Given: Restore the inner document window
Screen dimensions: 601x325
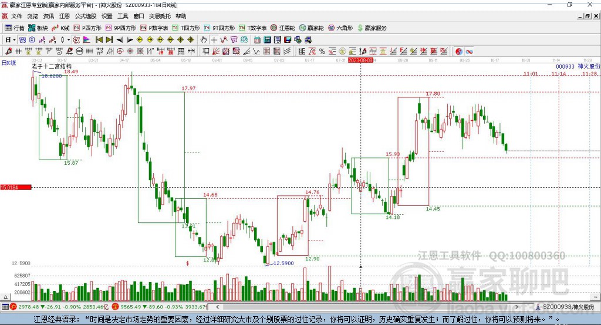Looking at the screenshot, I should 588,16.
